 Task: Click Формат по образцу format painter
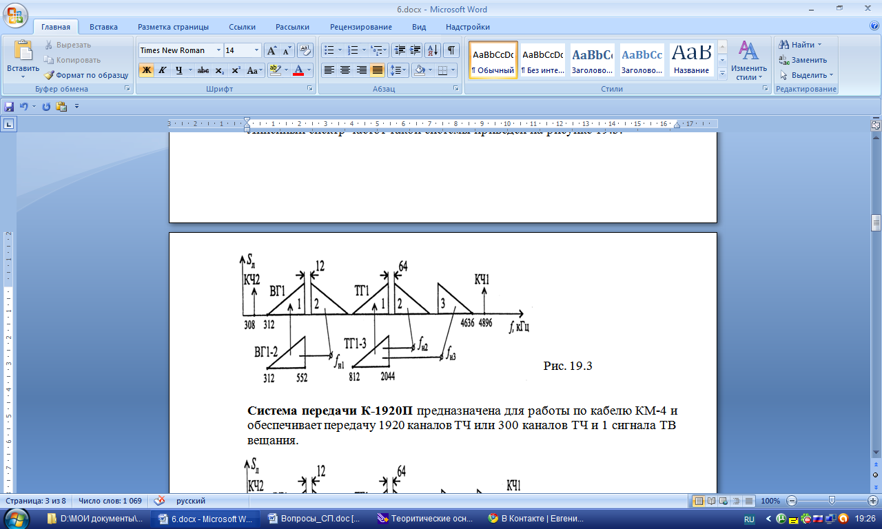pyautogui.click(x=87, y=75)
